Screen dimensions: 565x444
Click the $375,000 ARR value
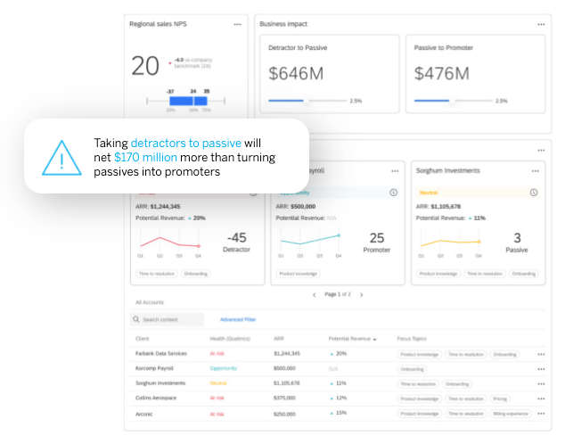point(284,398)
